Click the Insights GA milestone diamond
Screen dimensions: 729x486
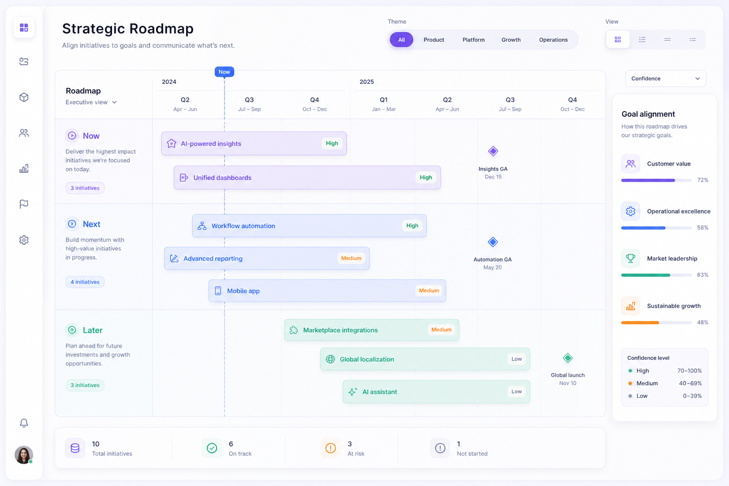(493, 151)
